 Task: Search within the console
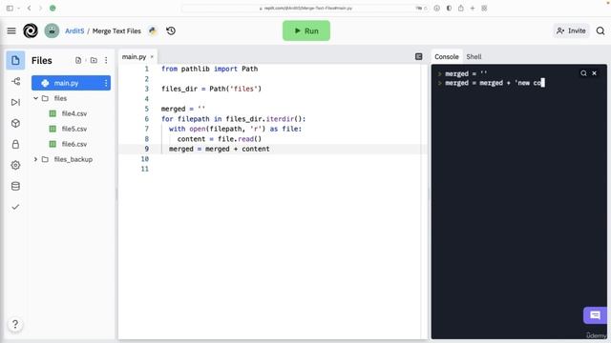(583, 73)
